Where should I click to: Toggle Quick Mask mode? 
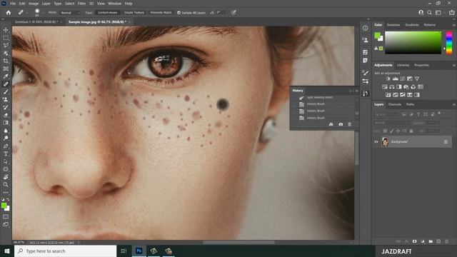click(6, 217)
